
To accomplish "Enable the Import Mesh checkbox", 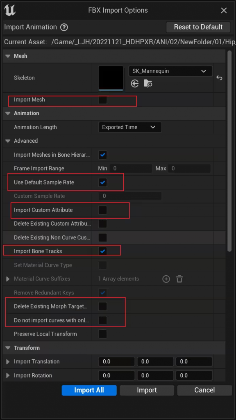I will [x=102, y=100].
